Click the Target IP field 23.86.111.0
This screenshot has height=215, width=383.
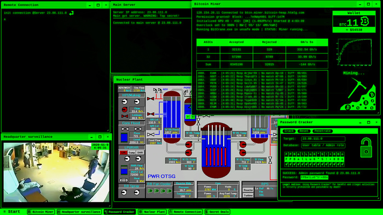pyautogui.click(x=323, y=139)
